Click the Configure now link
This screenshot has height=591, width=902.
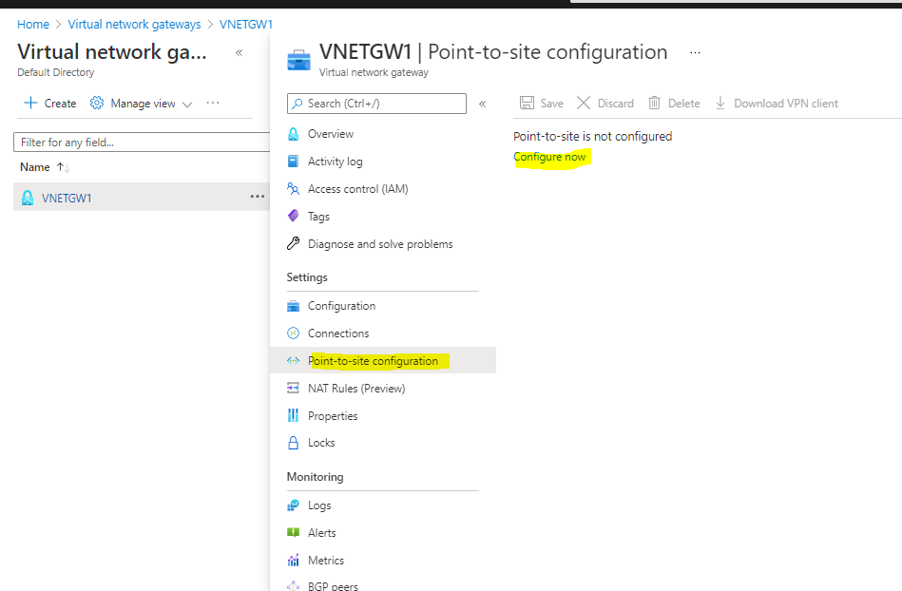pos(549,157)
